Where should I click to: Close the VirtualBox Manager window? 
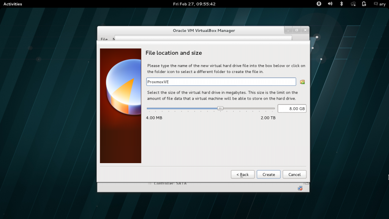[305, 30]
